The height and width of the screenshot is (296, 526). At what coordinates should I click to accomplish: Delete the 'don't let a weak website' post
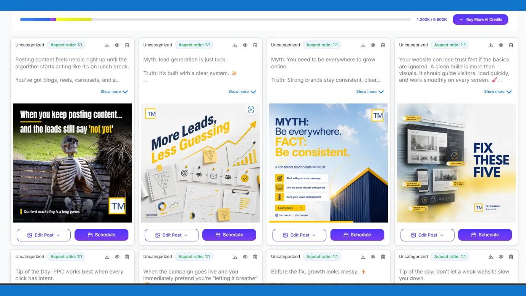click(x=511, y=257)
